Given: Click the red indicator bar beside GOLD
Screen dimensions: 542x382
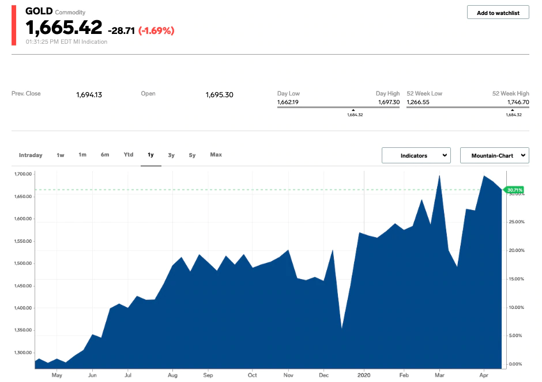Looking at the screenshot, I should 14,25.
